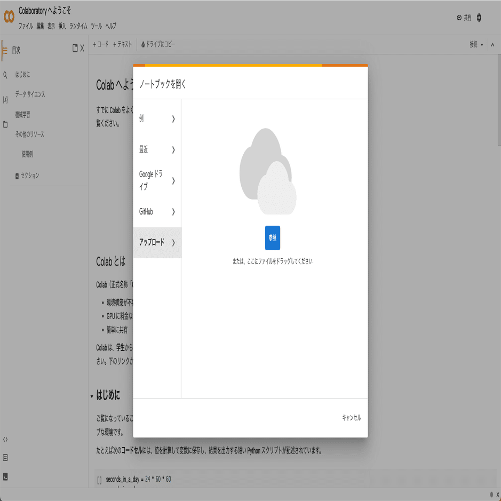Click the + セクション button
The image size is (501, 501).
(27, 176)
